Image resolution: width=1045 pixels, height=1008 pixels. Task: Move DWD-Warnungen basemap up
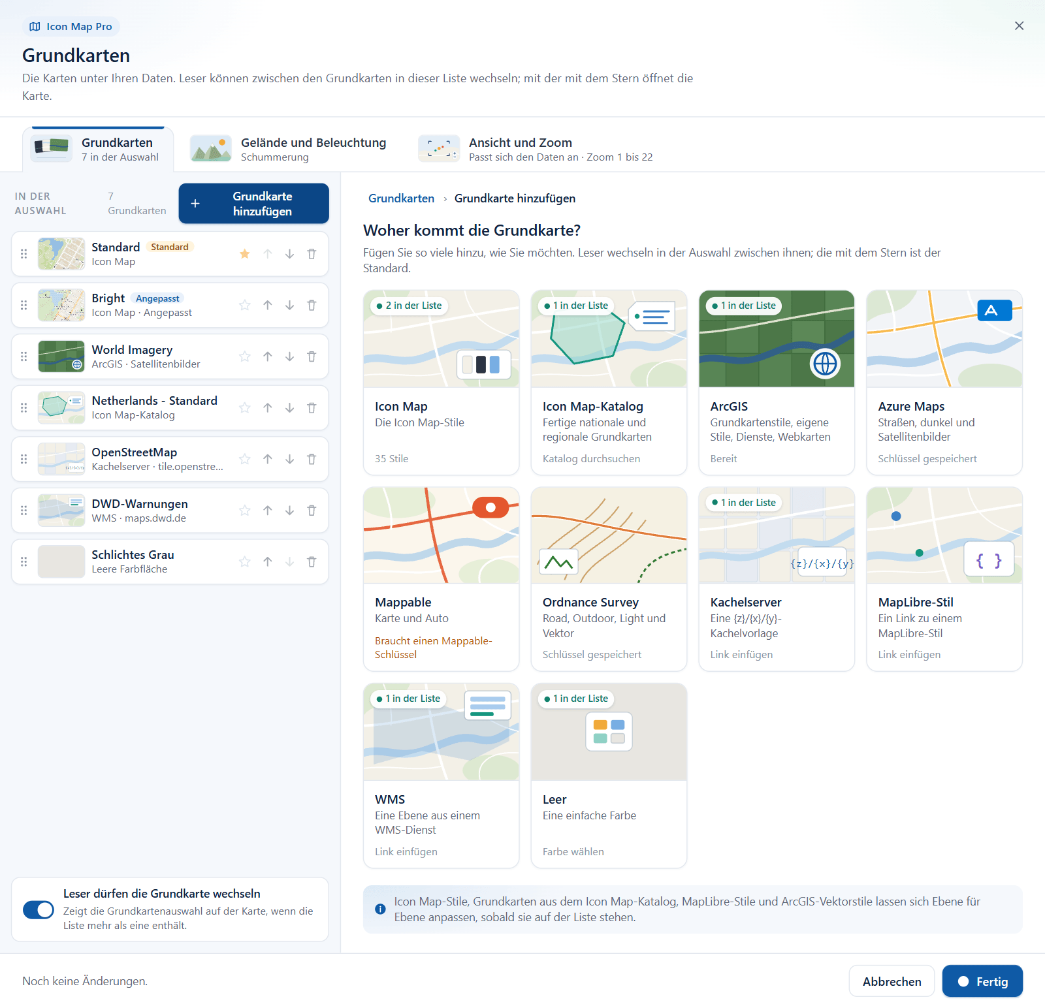click(268, 511)
